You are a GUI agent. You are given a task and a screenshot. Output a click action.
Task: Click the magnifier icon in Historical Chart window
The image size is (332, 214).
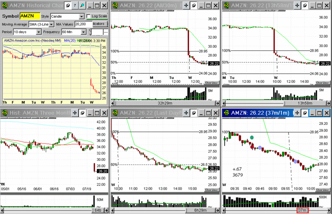[82, 6]
